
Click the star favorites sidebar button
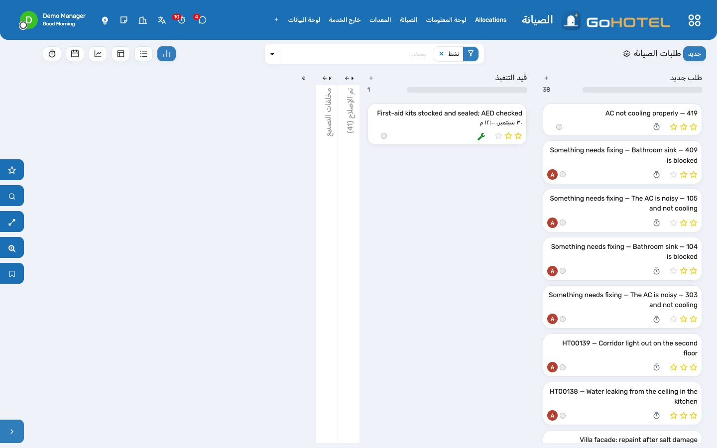[12, 170]
